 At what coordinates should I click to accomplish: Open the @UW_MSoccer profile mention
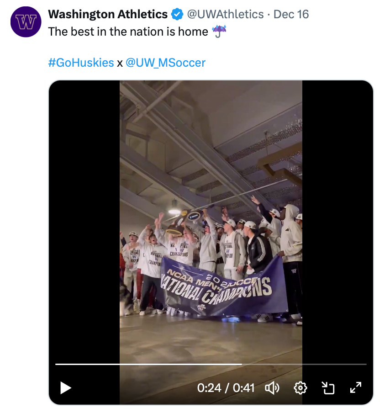[x=165, y=63]
